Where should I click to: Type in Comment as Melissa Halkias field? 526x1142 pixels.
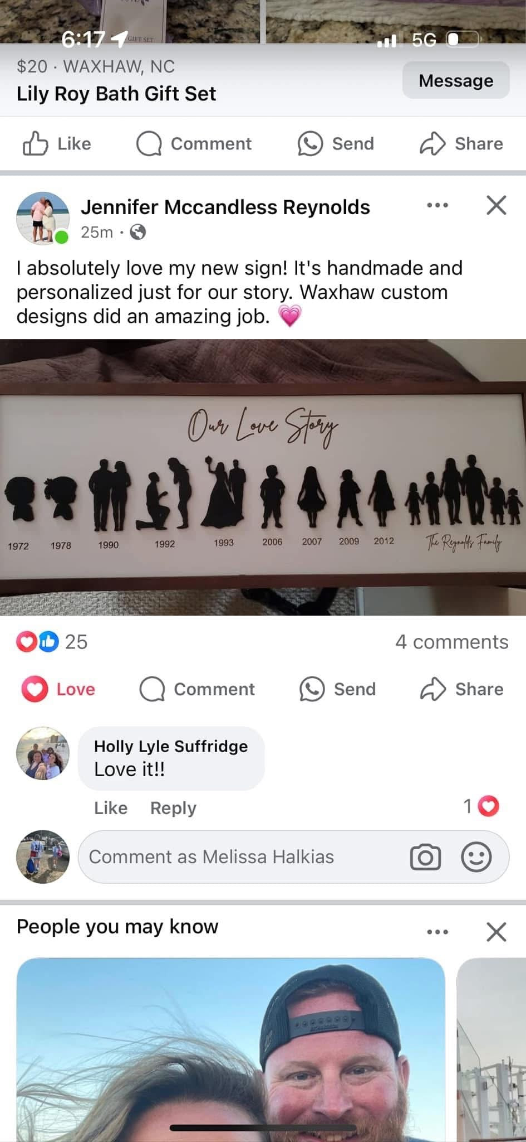239,857
